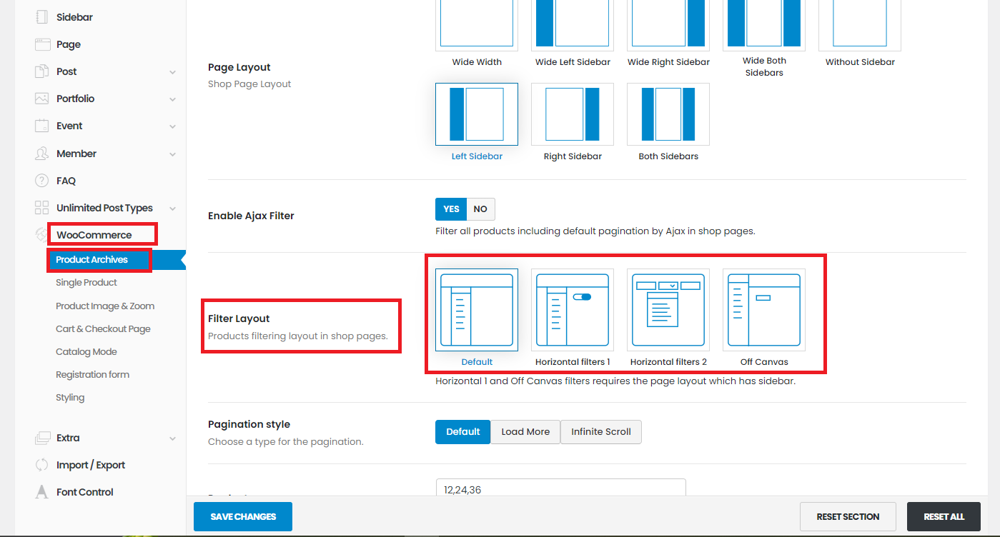Screen dimensions: 1000x537
Task: Click the Font Control letter icon
Action: click(x=41, y=492)
